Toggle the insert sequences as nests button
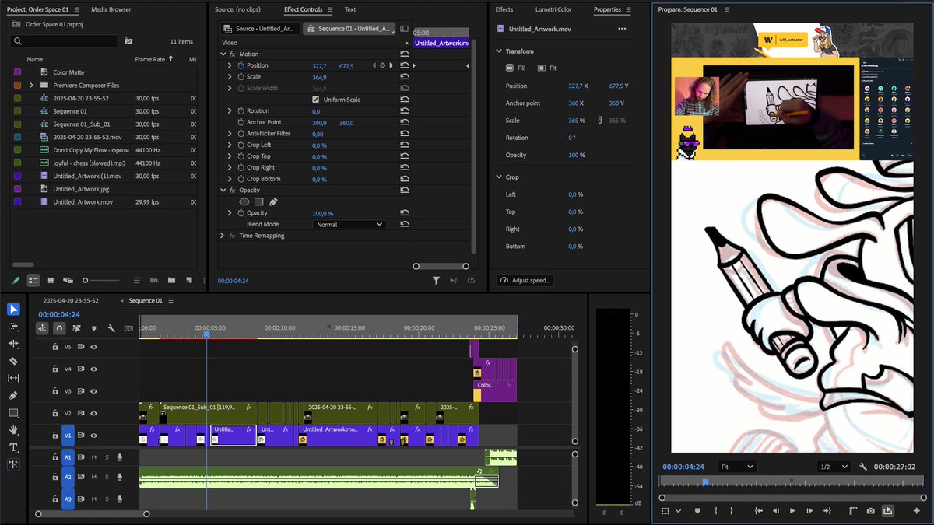Screen dimensions: 934x525 [x=42, y=328]
